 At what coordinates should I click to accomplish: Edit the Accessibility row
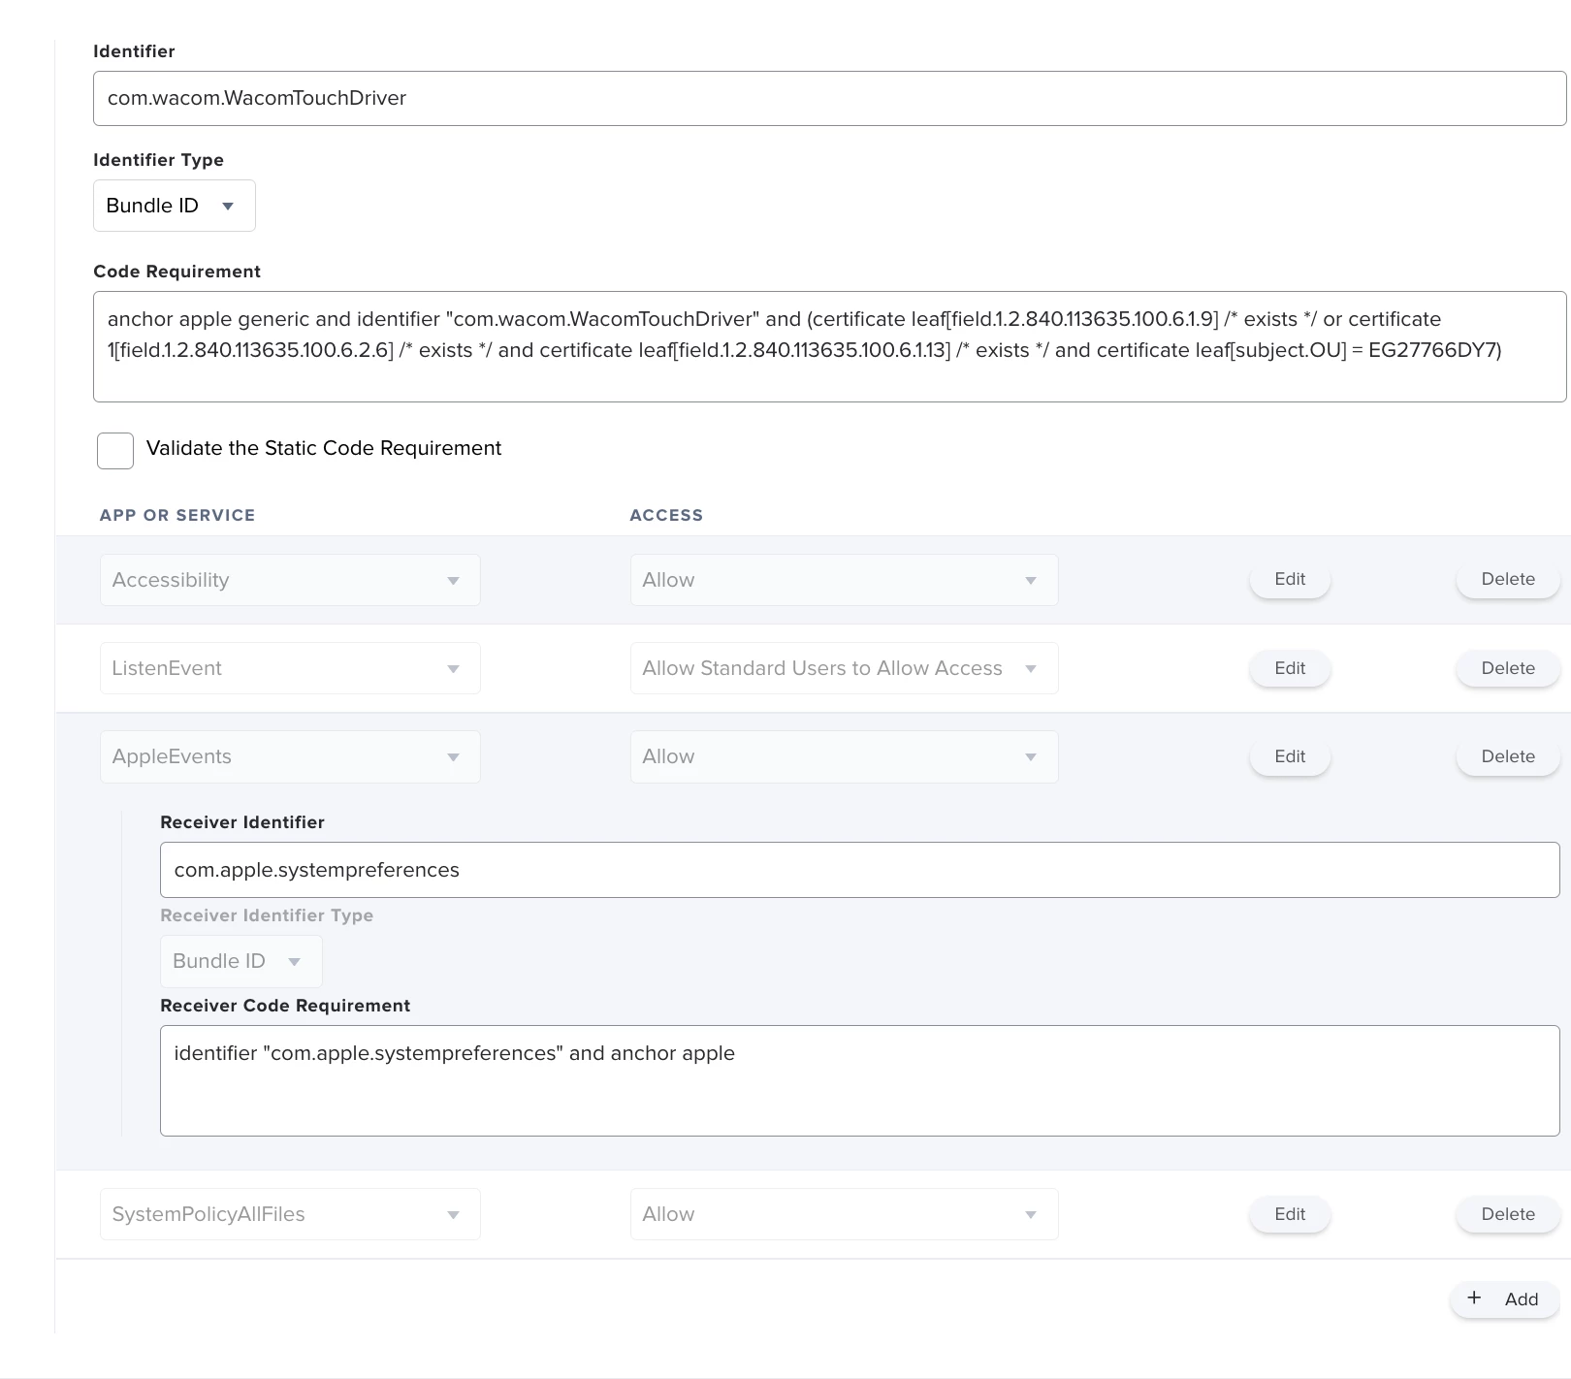click(x=1290, y=579)
